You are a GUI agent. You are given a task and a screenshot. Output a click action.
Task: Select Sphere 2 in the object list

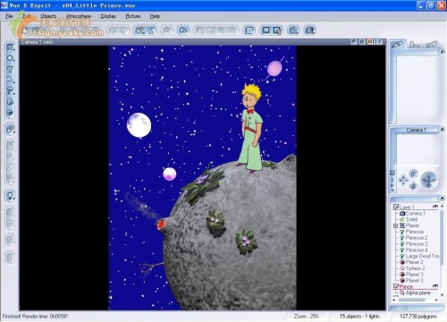click(x=415, y=268)
